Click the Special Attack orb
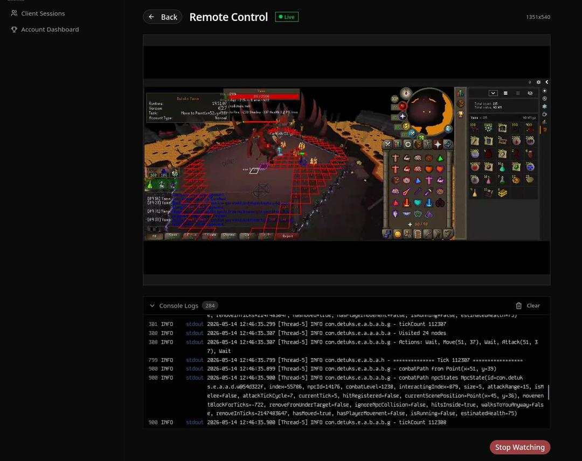Viewport: 582px width, 461px height. click(x=412, y=133)
